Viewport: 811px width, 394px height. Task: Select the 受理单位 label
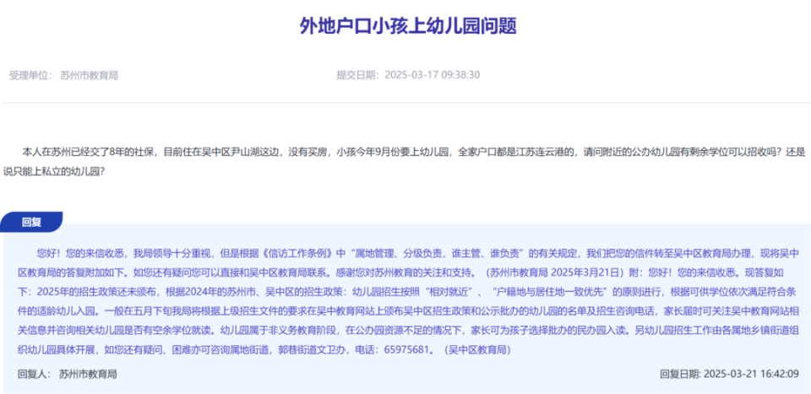coord(30,75)
